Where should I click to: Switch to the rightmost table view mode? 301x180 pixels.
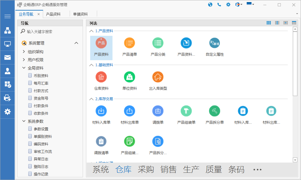294,23
